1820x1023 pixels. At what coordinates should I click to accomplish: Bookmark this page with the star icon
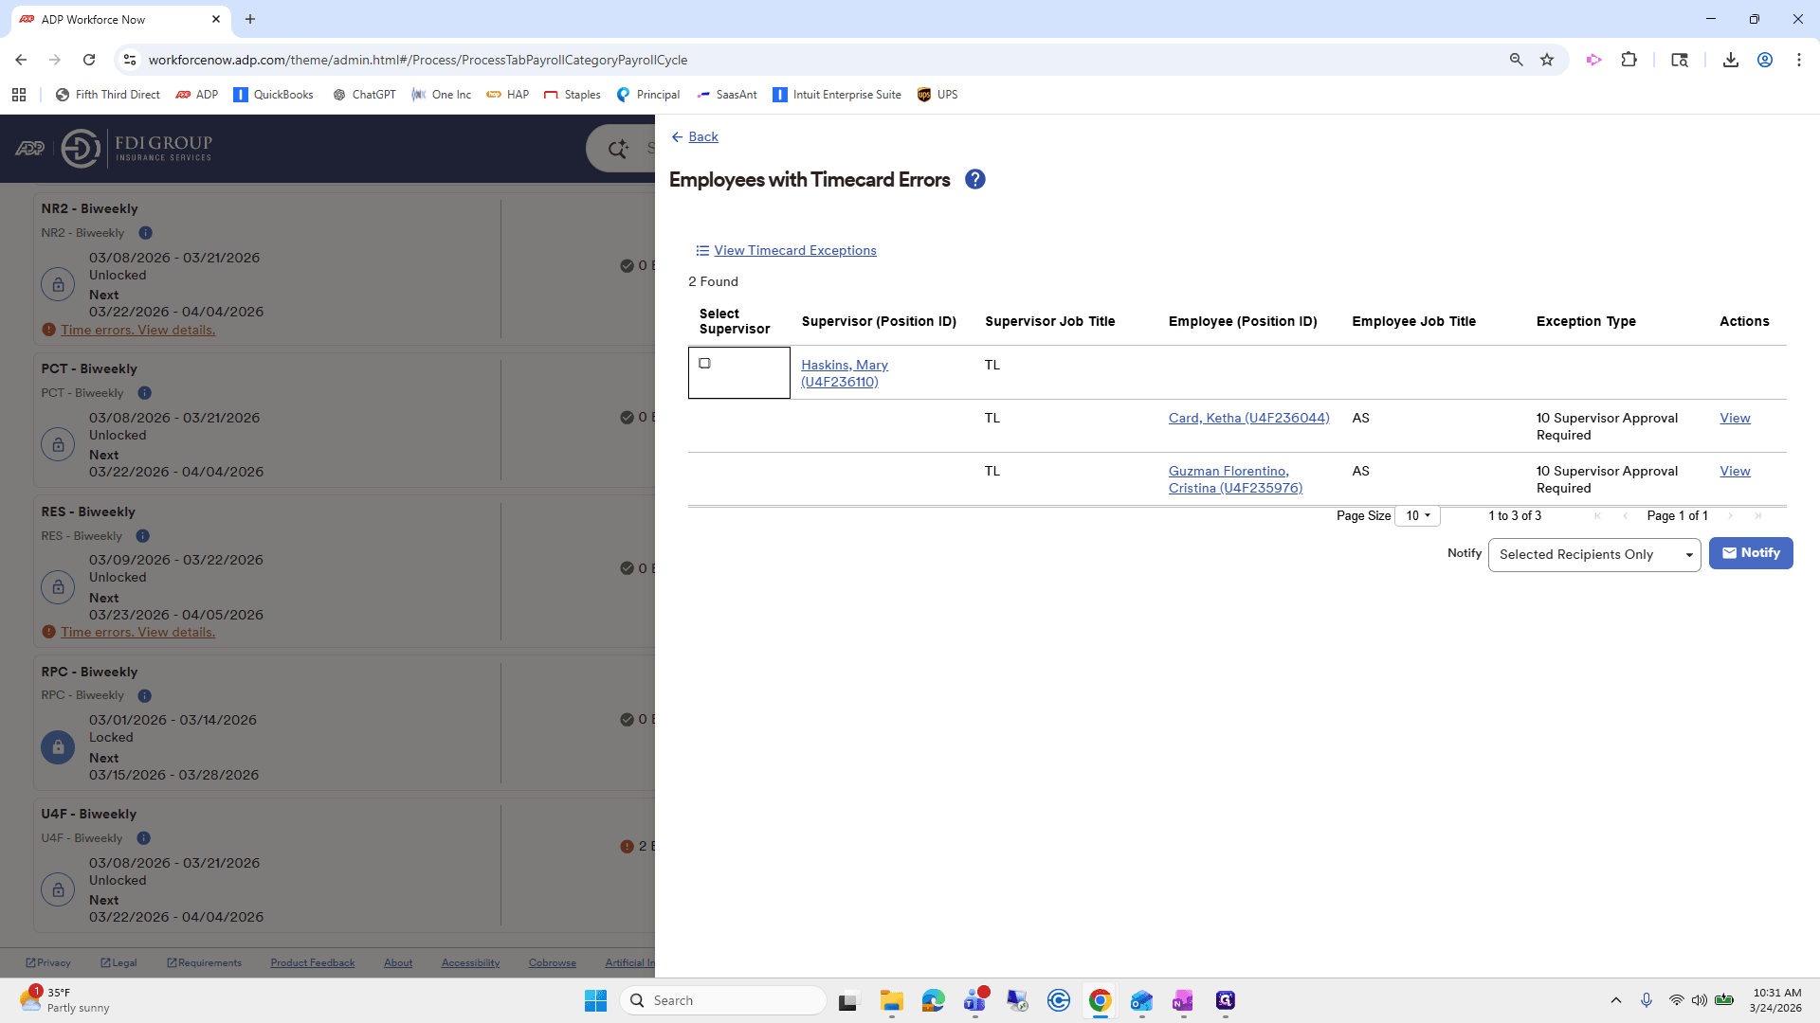point(1547,60)
